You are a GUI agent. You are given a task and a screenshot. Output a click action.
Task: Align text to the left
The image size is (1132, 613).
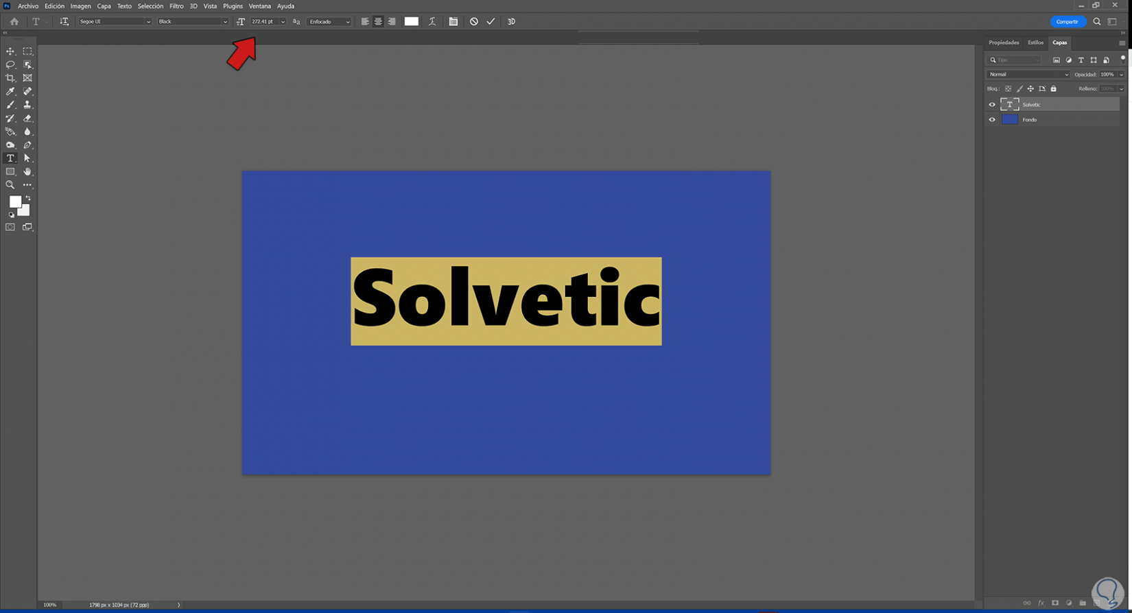click(x=365, y=21)
